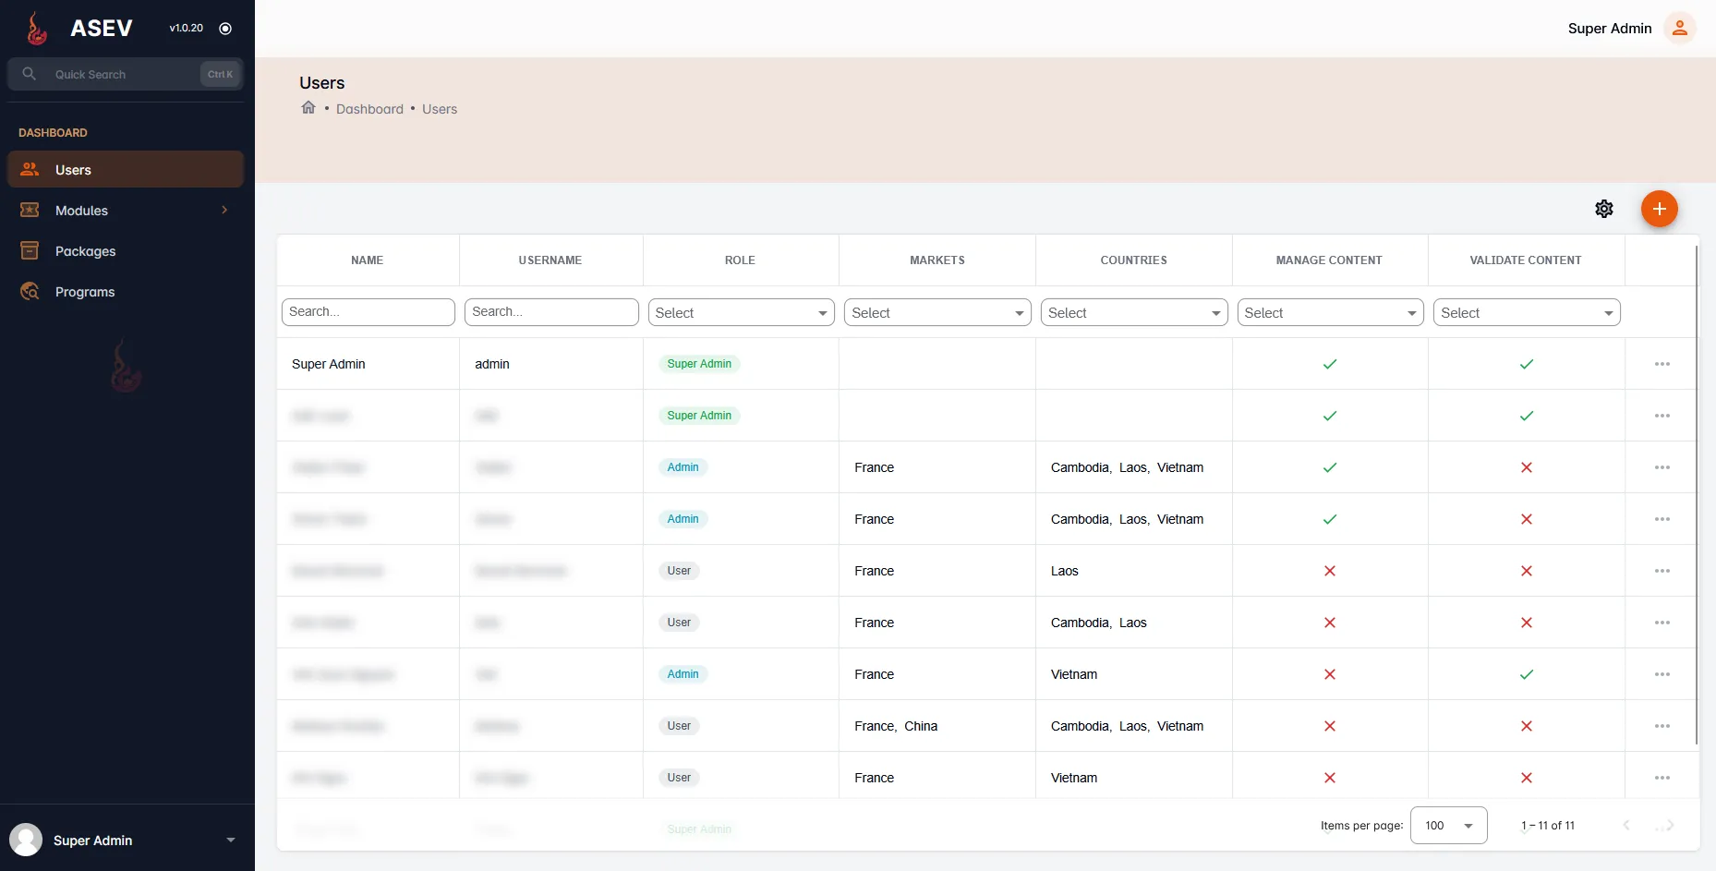Click Validate Content checkmark in admin row
The height and width of the screenshot is (871, 1716).
pyautogui.click(x=1527, y=364)
